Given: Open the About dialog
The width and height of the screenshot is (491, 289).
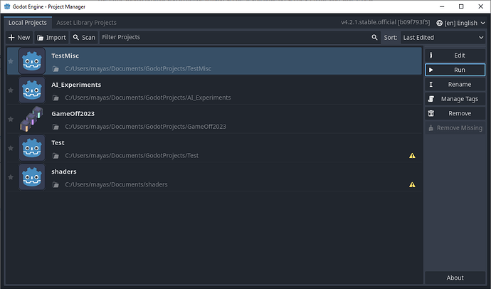Looking at the screenshot, I should [455, 278].
